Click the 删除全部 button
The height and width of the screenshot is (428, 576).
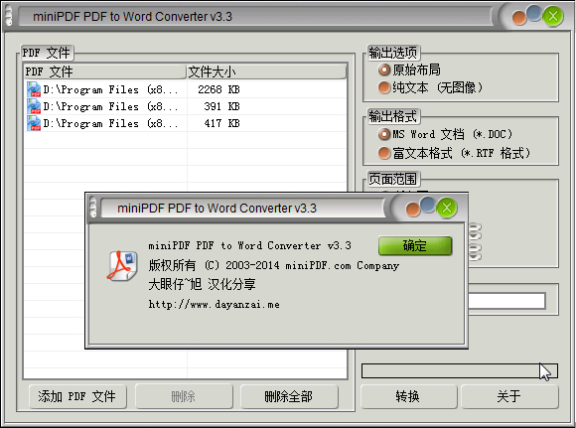coord(289,396)
